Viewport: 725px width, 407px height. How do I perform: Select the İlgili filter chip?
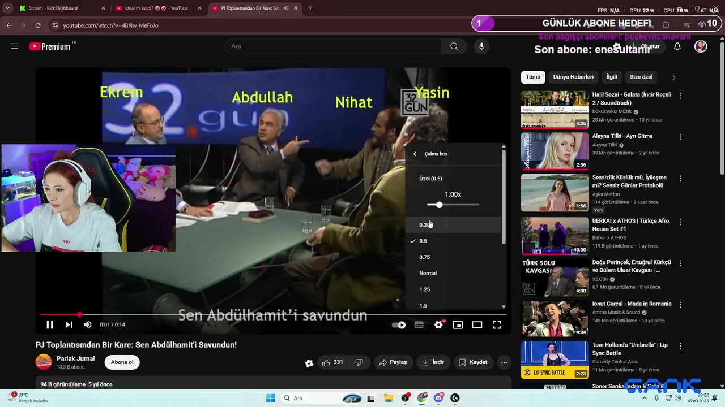[x=612, y=77]
